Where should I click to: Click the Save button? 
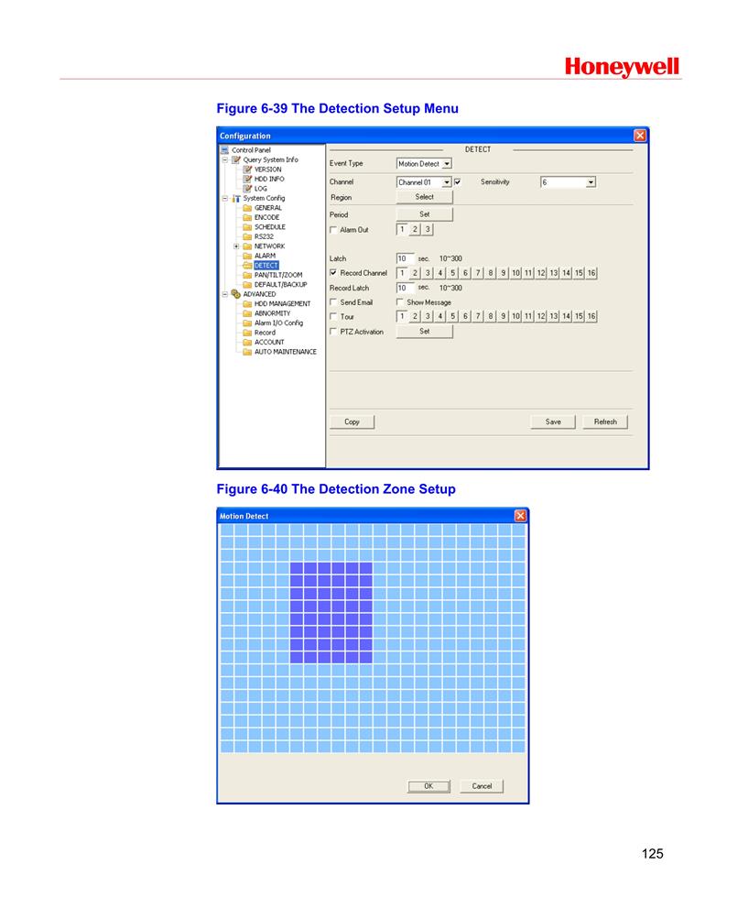point(552,421)
